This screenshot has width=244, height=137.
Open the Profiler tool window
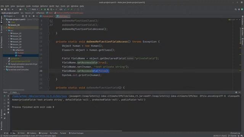click(x=54, y=133)
